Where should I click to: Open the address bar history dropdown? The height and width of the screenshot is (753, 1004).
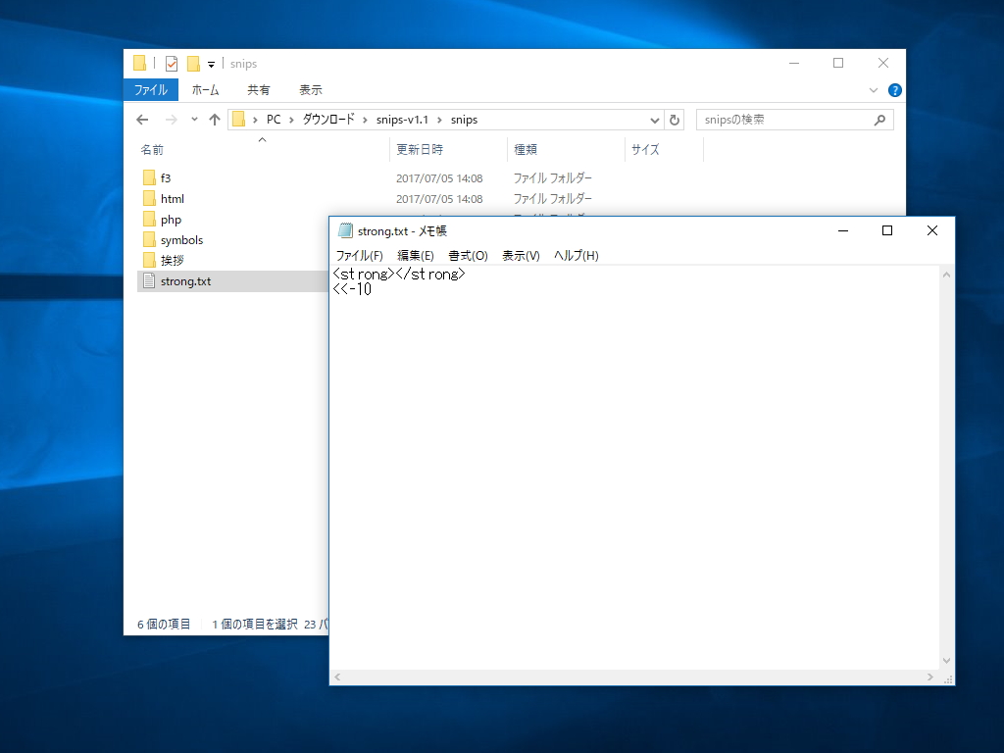point(654,119)
